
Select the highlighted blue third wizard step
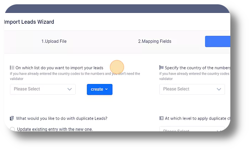pyautogui.click(x=218, y=42)
